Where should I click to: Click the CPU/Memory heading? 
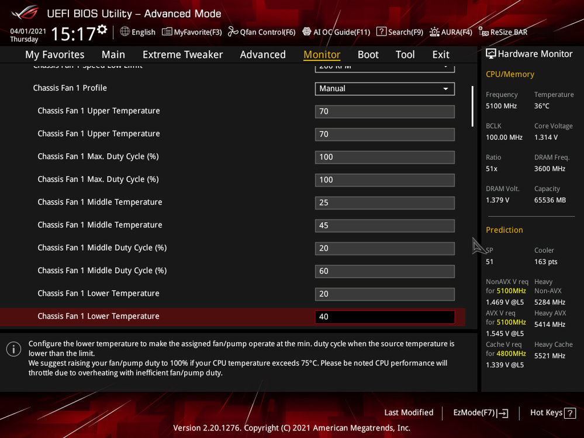pyautogui.click(x=510, y=74)
